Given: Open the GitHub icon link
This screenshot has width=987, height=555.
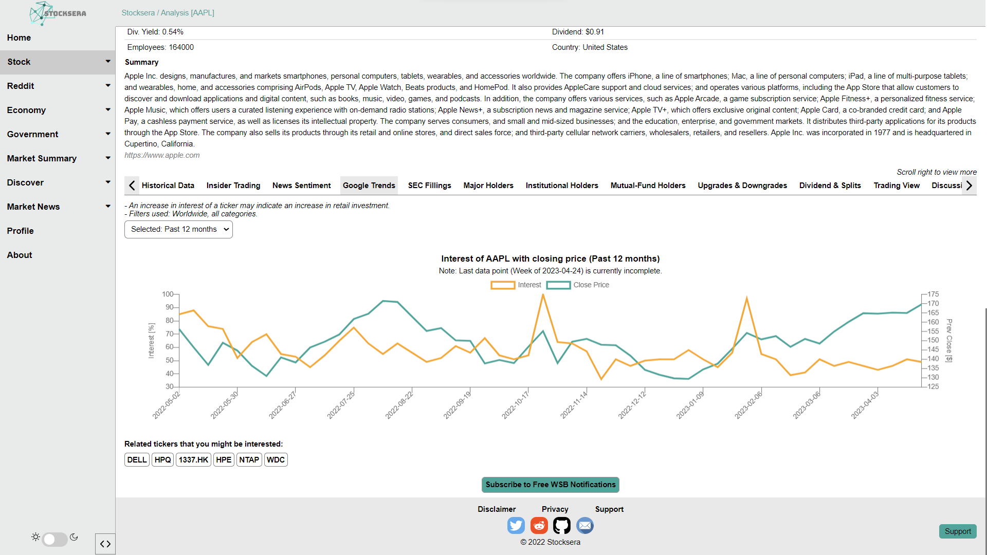Looking at the screenshot, I should (x=561, y=525).
